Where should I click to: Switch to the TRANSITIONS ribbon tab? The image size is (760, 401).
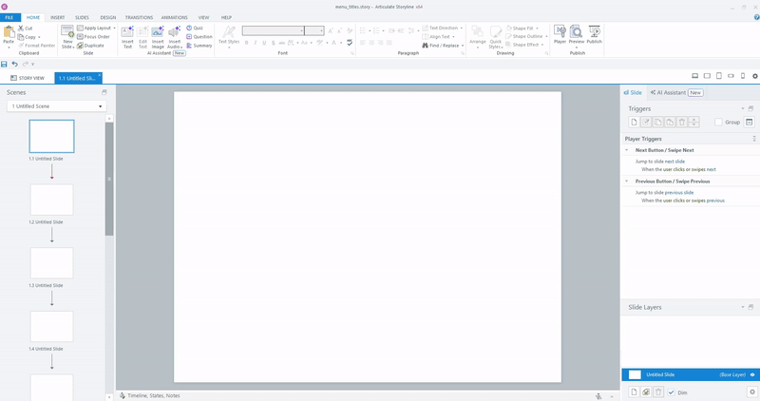tap(139, 17)
